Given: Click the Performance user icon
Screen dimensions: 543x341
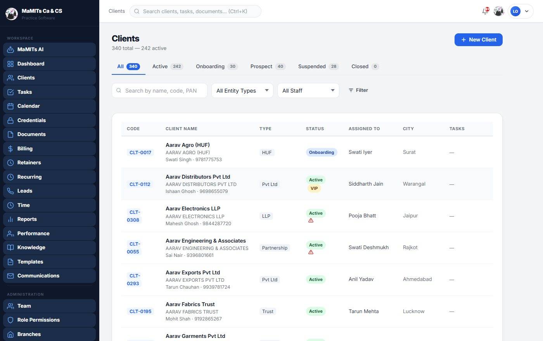Looking at the screenshot, I should [10, 234].
